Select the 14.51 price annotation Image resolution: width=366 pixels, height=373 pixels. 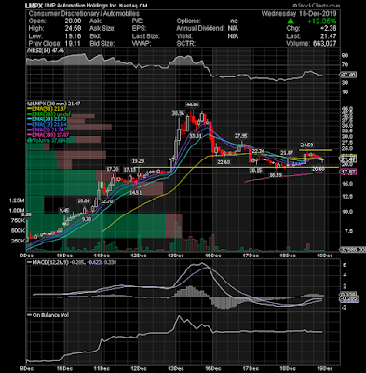coord(136,193)
